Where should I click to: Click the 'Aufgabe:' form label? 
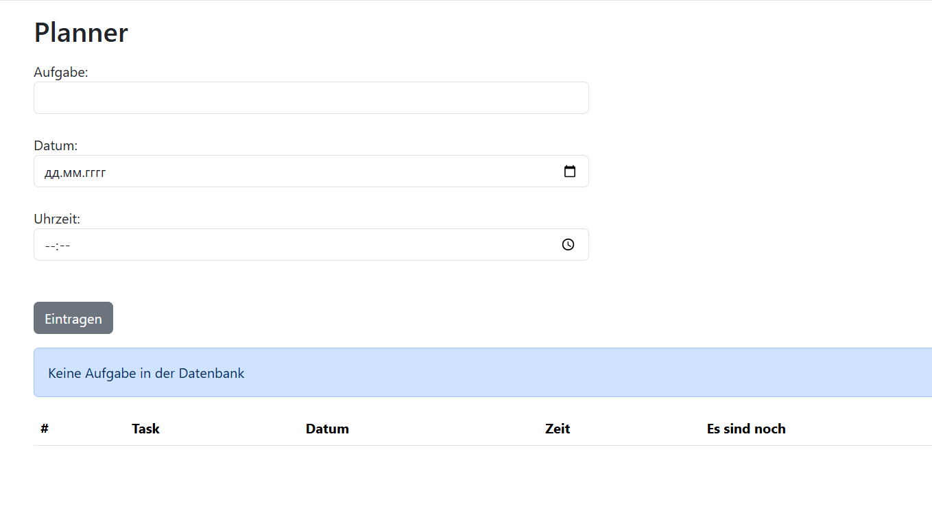pos(61,72)
